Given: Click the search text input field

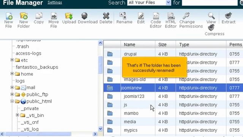Looking at the screenshot, I should 210,3.
